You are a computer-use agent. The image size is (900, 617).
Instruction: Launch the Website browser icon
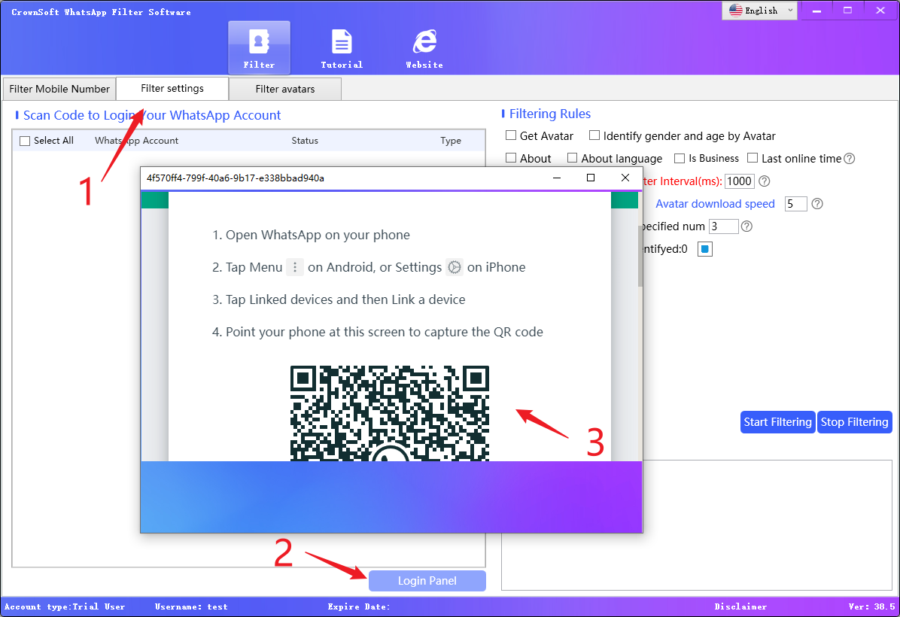click(424, 48)
